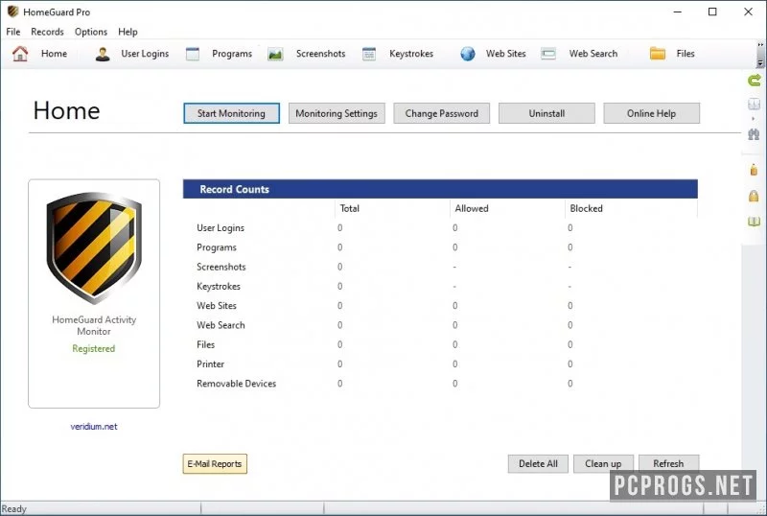Viewport: 767px width, 516px height.
Task: Click the HomeGuard title bar app icon
Action: point(12,12)
